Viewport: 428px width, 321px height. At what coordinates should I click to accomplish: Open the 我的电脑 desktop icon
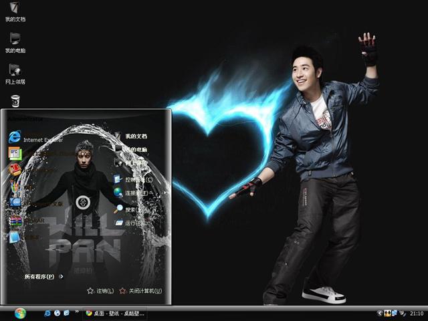point(15,43)
